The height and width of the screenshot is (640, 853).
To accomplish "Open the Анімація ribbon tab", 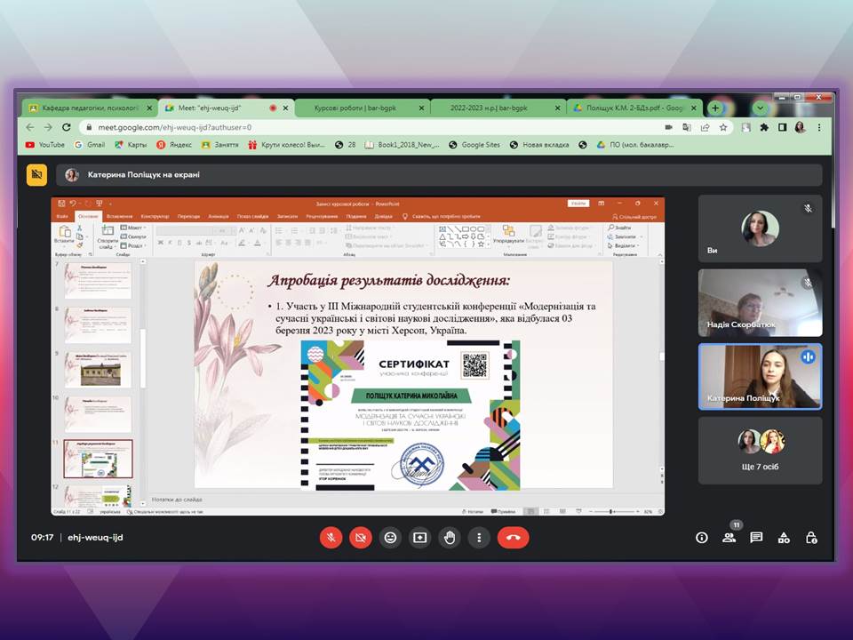I will (219, 217).
